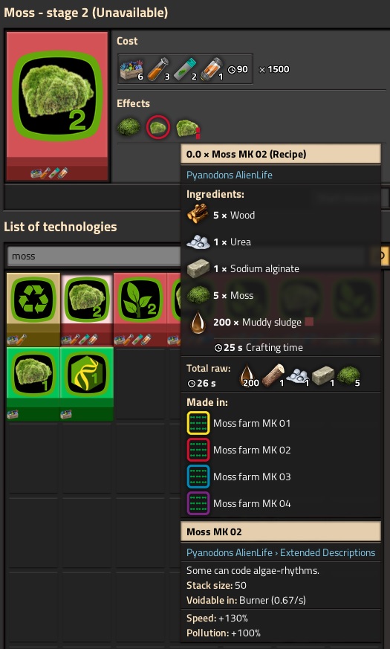Click the third moss effect icon
390x649 pixels.
pos(188,128)
